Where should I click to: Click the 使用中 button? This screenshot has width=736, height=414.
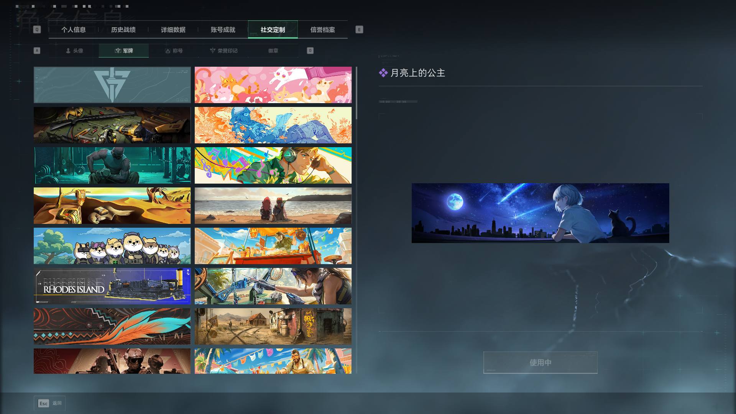[540, 363]
